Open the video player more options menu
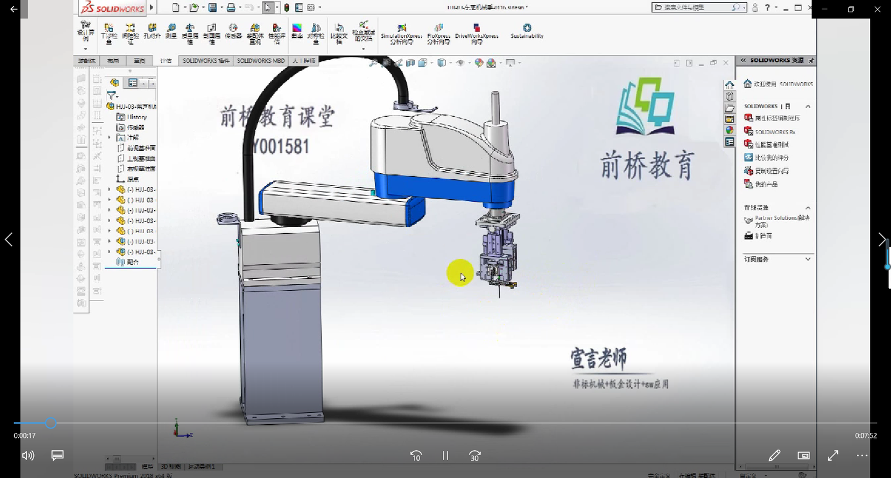Viewport: 891px width, 478px height. tap(863, 456)
